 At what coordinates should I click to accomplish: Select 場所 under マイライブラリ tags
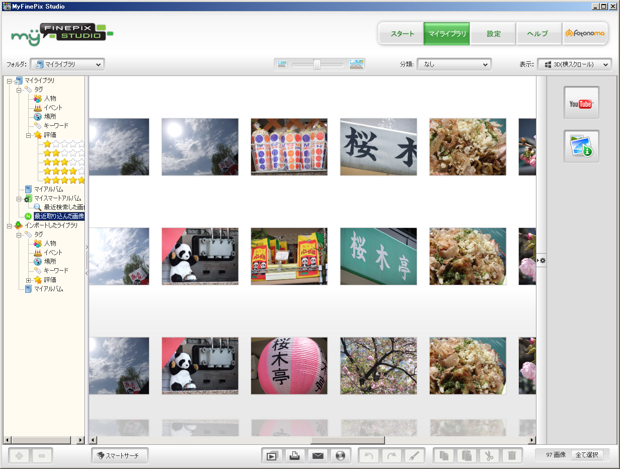pos(50,116)
